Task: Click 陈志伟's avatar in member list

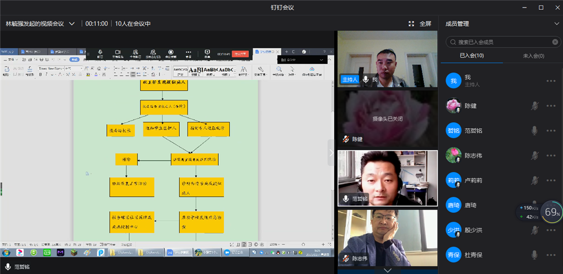Action: [453, 155]
